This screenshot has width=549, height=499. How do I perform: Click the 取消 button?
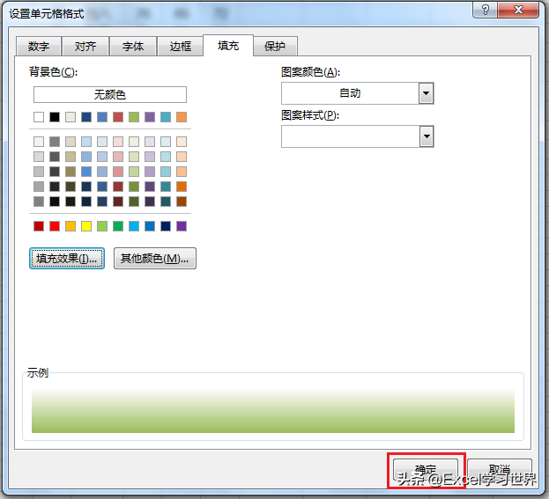[x=500, y=470]
